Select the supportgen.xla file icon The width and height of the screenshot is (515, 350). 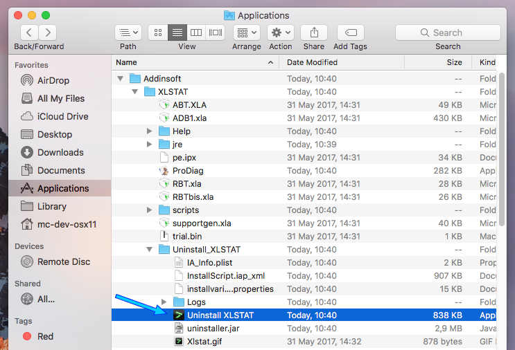(x=164, y=223)
